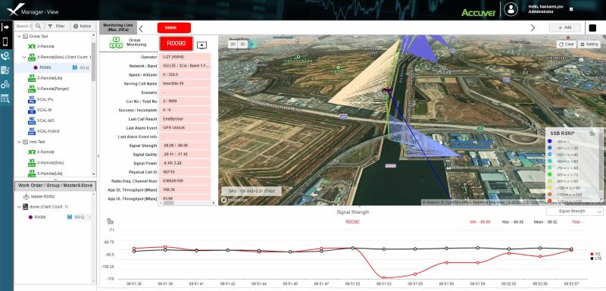Open the report search sidebar icon
This screenshot has height=291, width=606.
coord(5,99)
